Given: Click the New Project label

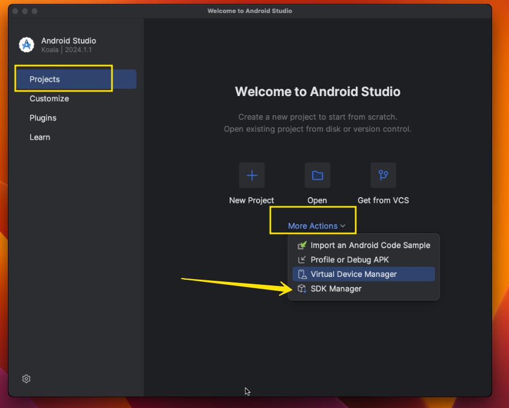Looking at the screenshot, I should [252, 201].
